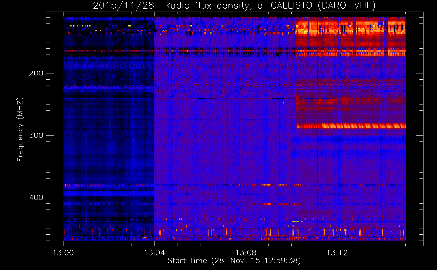The height and width of the screenshot is (270, 437).
Task: Click the 400 frequency tick label
Action: click(36, 197)
